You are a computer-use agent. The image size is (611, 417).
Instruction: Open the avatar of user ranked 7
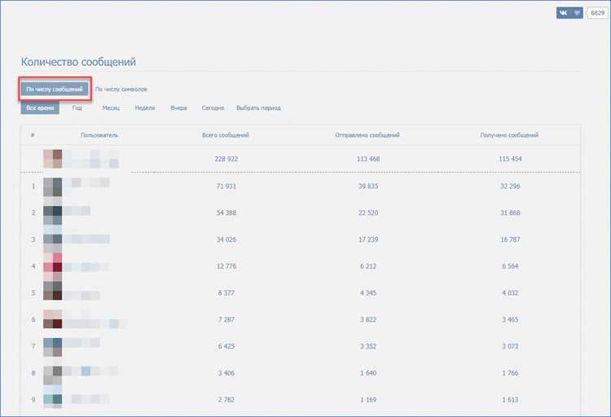coord(53,347)
